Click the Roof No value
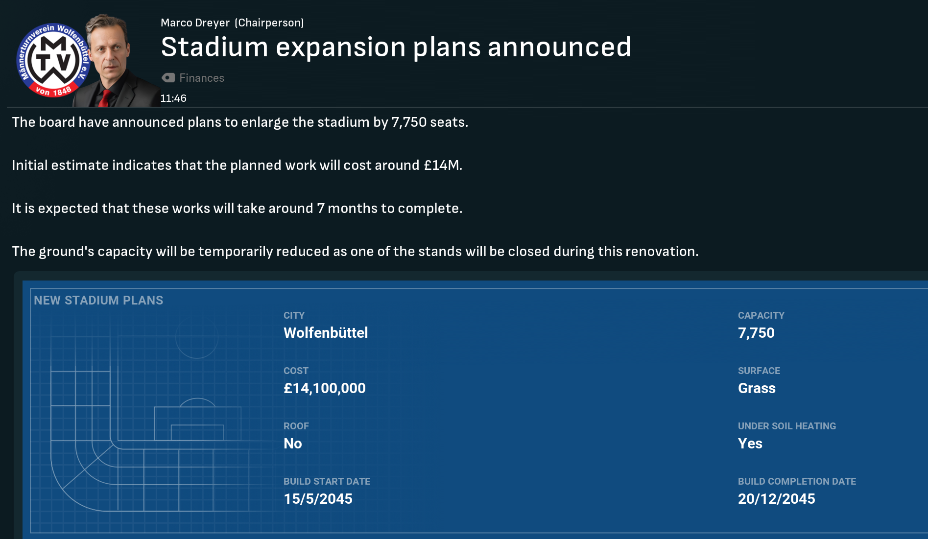Viewport: 928px width, 539px height. 292,444
